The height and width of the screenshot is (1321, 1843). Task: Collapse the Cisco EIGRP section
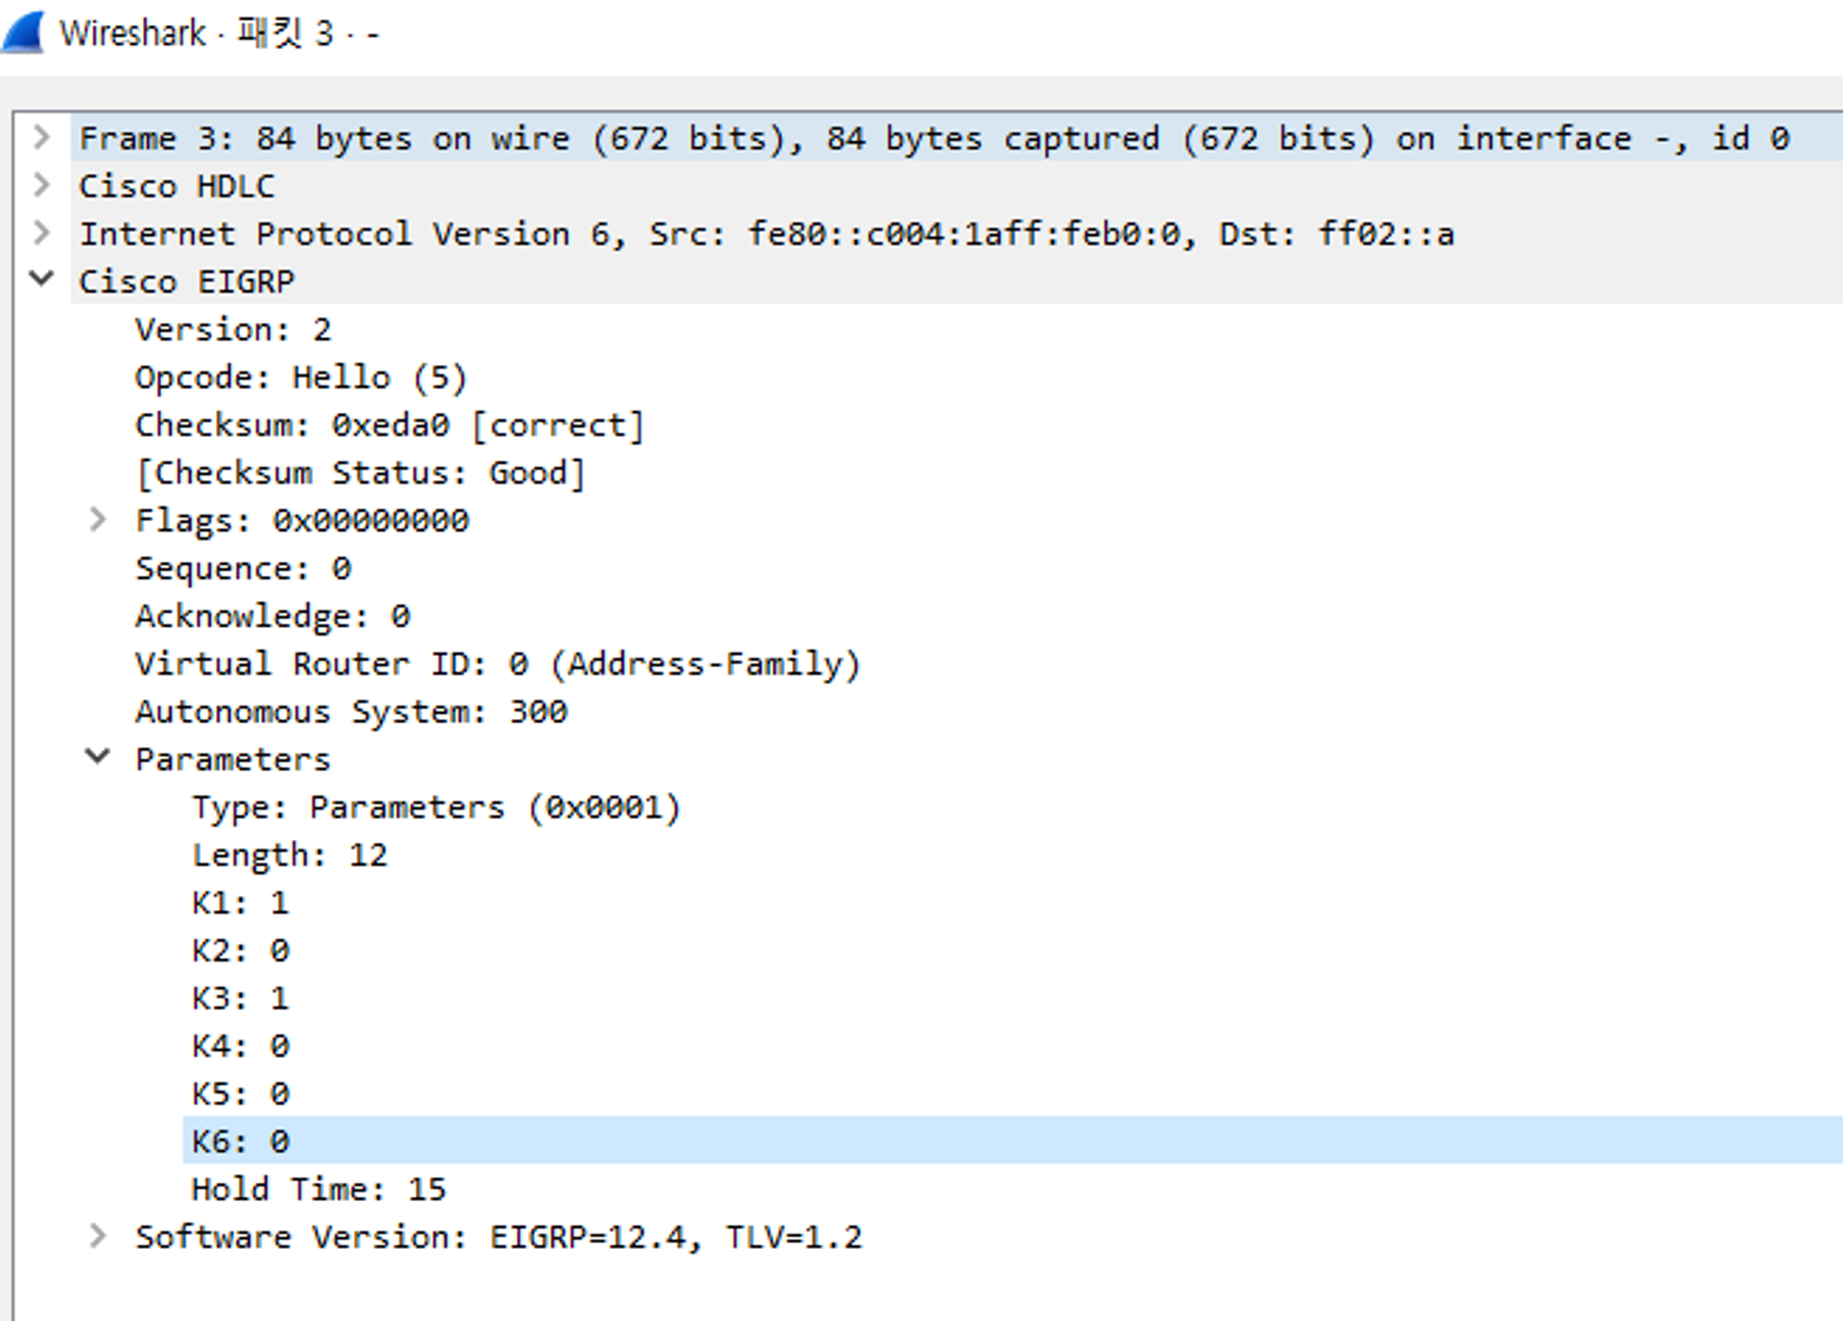click(41, 279)
